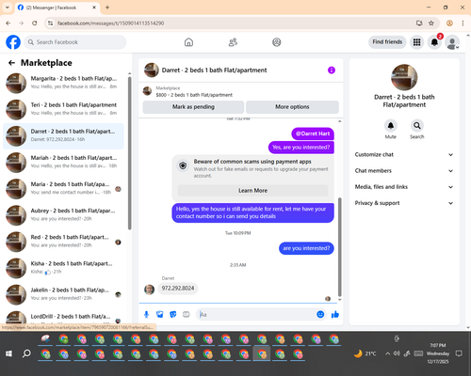Click the conversation list scrollbar
471x376 pixels.
point(129,153)
